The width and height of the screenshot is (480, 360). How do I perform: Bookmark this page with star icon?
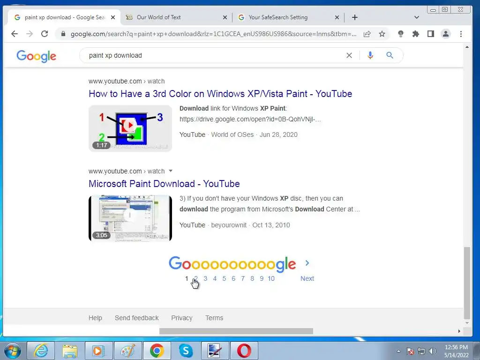(x=382, y=34)
